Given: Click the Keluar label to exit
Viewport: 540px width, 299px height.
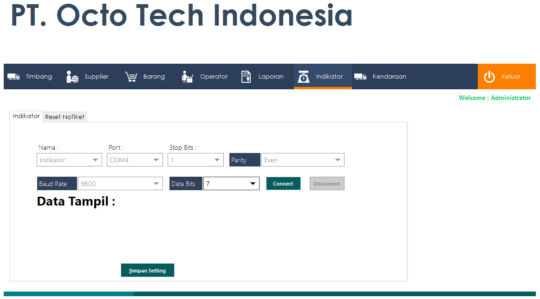Looking at the screenshot, I should (511, 77).
